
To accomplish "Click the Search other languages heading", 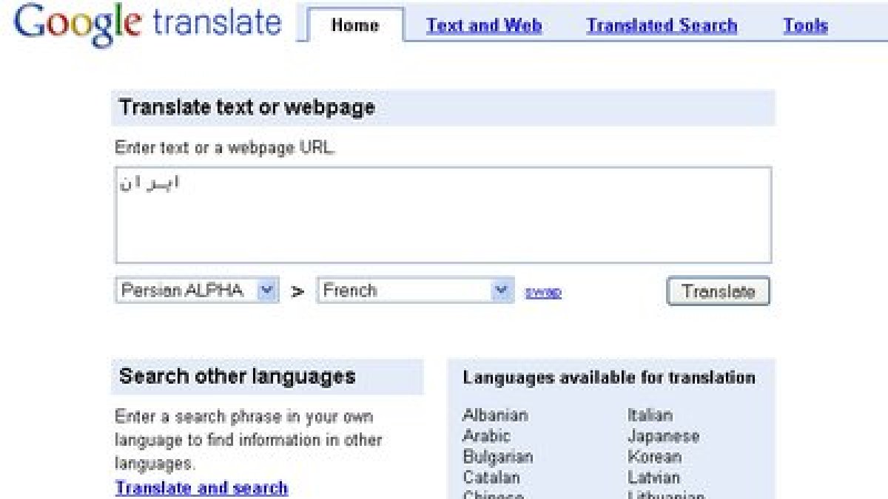I will [238, 376].
